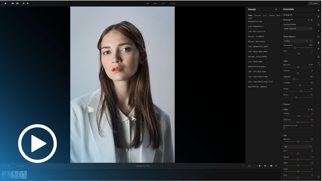The image size is (322, 181).
Task: Toggle before/after compare view icon
Action: coord(260,166)
